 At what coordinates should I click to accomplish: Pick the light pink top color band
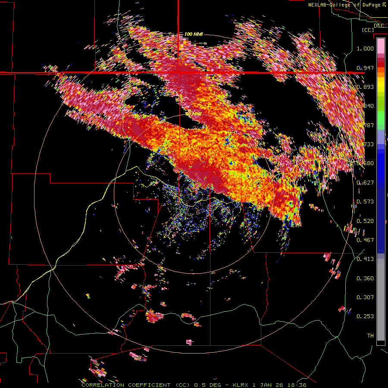click(x=381, y=46)
